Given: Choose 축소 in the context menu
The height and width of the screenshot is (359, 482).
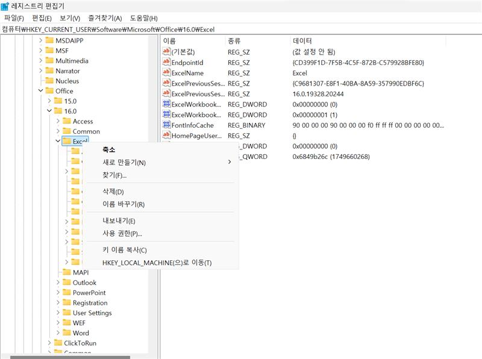Looking at the screenshot, I should [160, 150].
